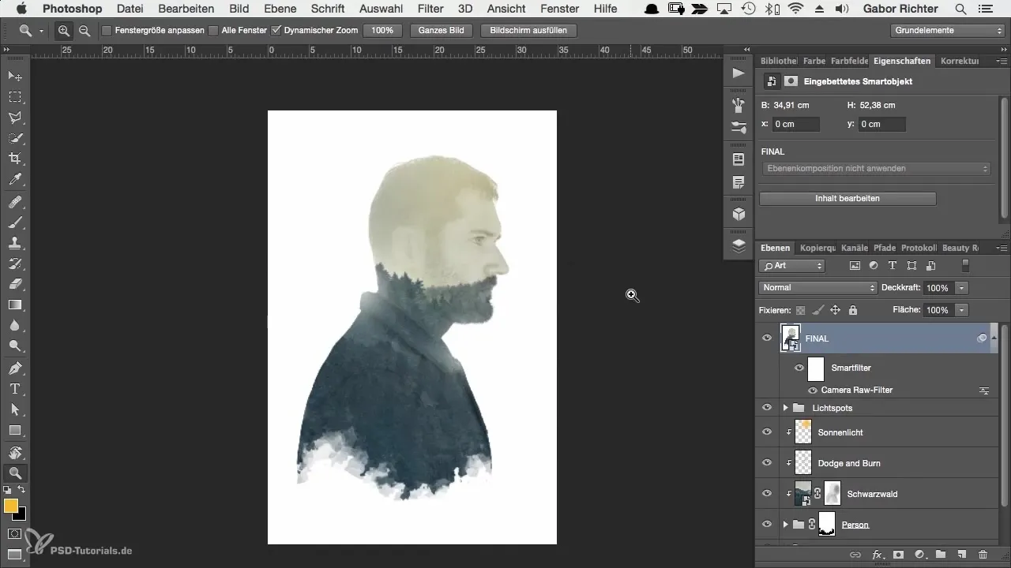Delete layer via trash icon

point(983,555)
